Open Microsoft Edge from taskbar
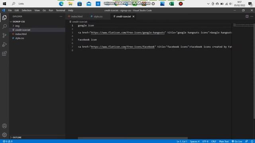This screenshot has height=143, width=255. [61, 4]
